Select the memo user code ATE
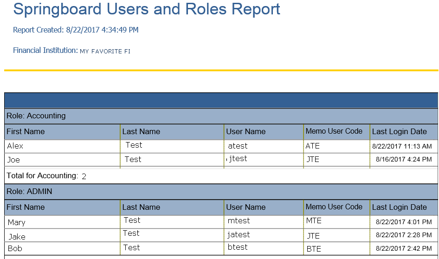Viewport: 439px width, 259px height. [312, 146]
